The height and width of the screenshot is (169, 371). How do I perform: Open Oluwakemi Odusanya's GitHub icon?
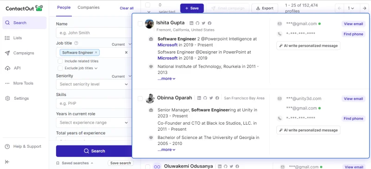(225, 166)
